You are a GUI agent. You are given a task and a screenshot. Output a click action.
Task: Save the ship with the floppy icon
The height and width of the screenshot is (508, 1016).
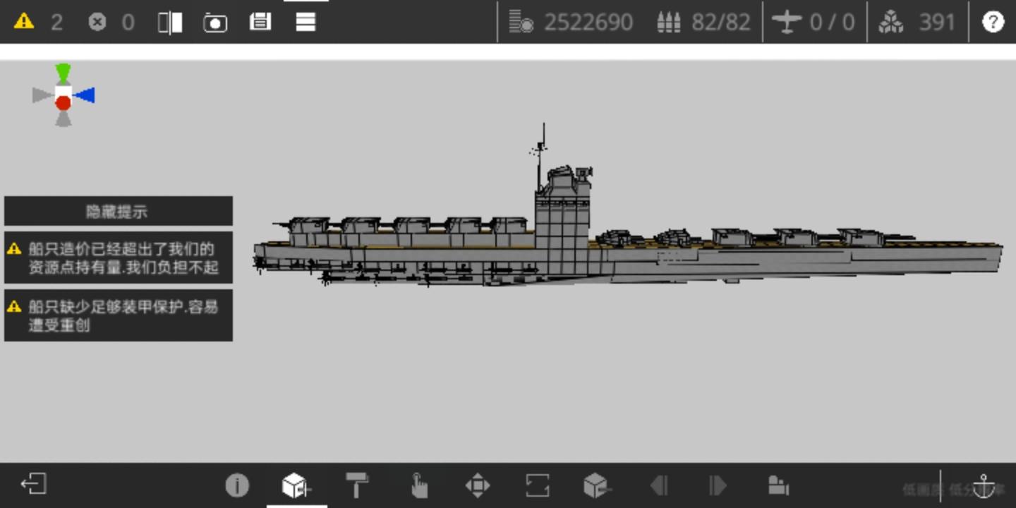[260, 22]
